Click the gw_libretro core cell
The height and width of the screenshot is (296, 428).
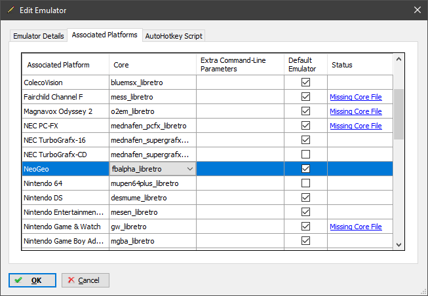153,227
